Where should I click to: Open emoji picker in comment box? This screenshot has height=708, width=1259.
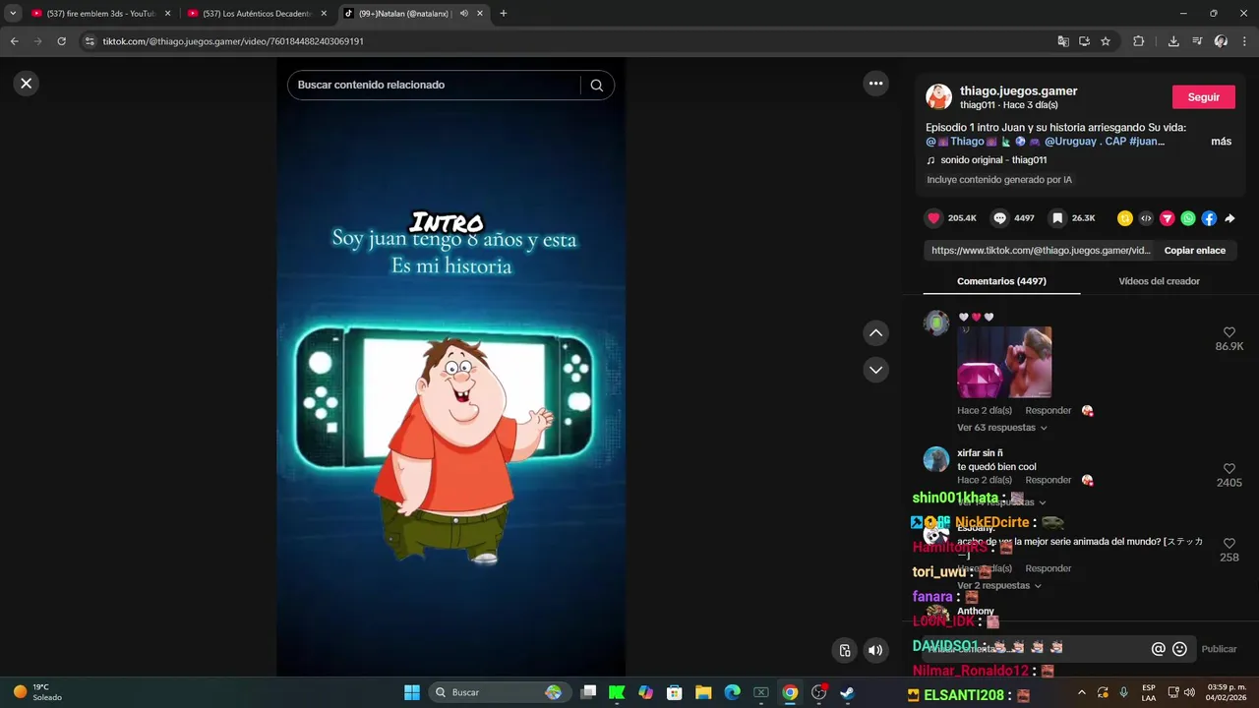tap(1179, 649)
